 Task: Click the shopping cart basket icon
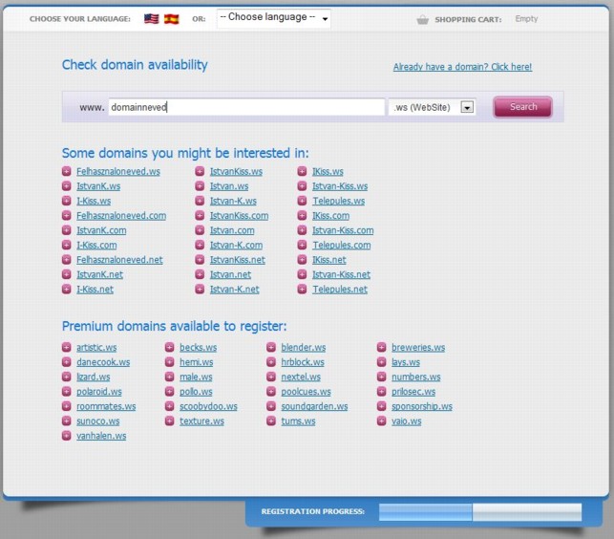422,19
